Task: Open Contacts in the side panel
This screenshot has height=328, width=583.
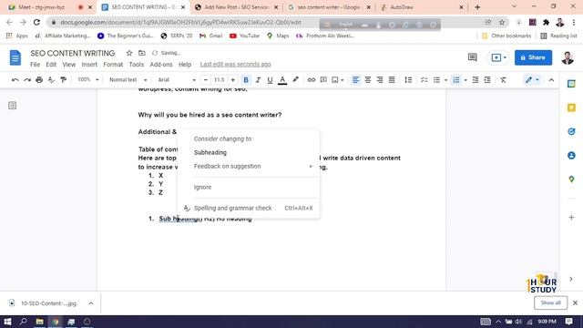Action: coord(571,156)
